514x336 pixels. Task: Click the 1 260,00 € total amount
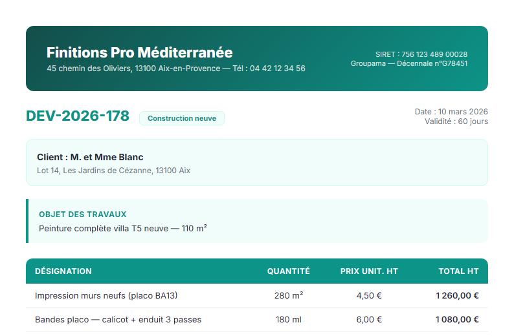point(457,296)
